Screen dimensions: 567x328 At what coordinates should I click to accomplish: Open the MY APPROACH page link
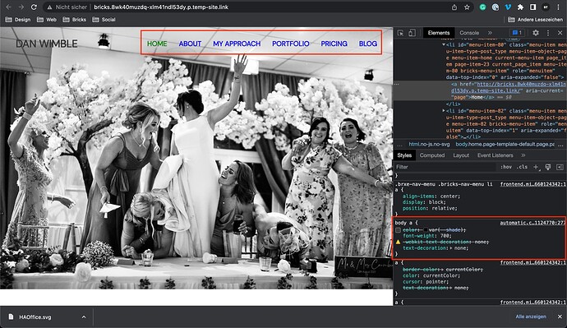tap(237, 44)
